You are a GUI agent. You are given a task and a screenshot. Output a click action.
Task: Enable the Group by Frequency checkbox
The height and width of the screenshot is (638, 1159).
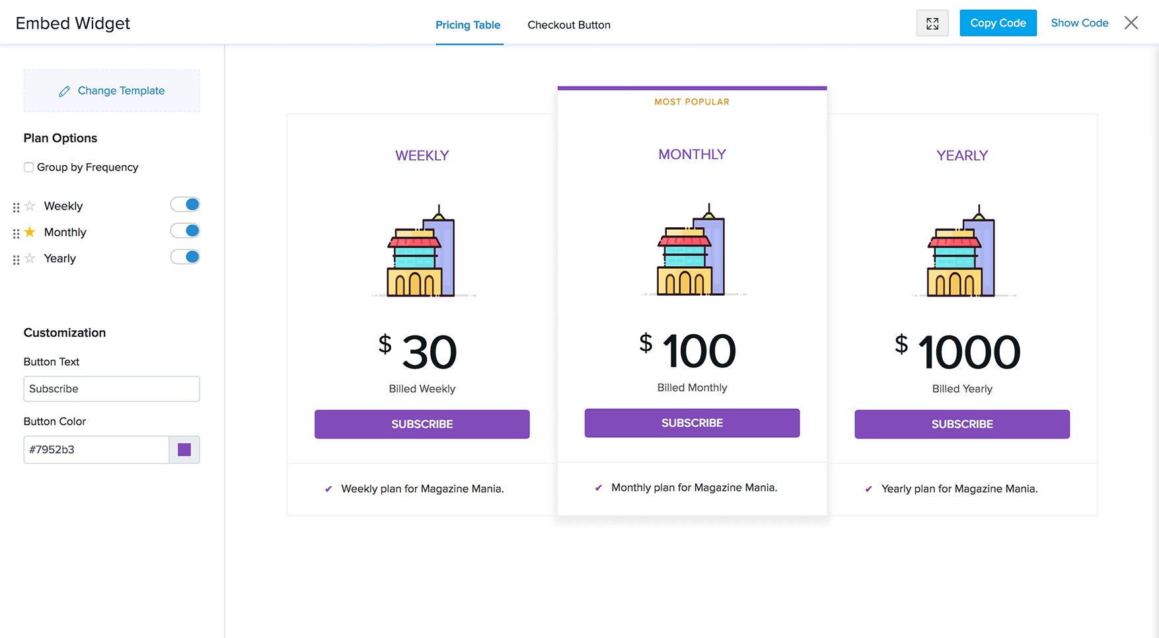(28, 167)
